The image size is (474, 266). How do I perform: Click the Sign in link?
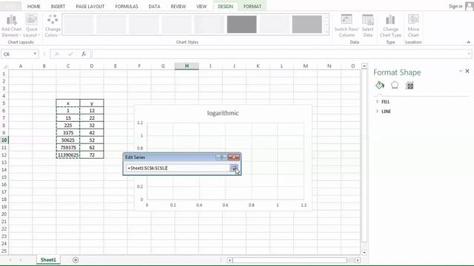click(455, 7)
